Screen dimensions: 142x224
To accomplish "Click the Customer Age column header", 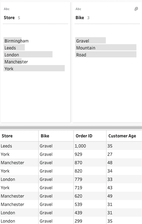I will tap(124, 136).
